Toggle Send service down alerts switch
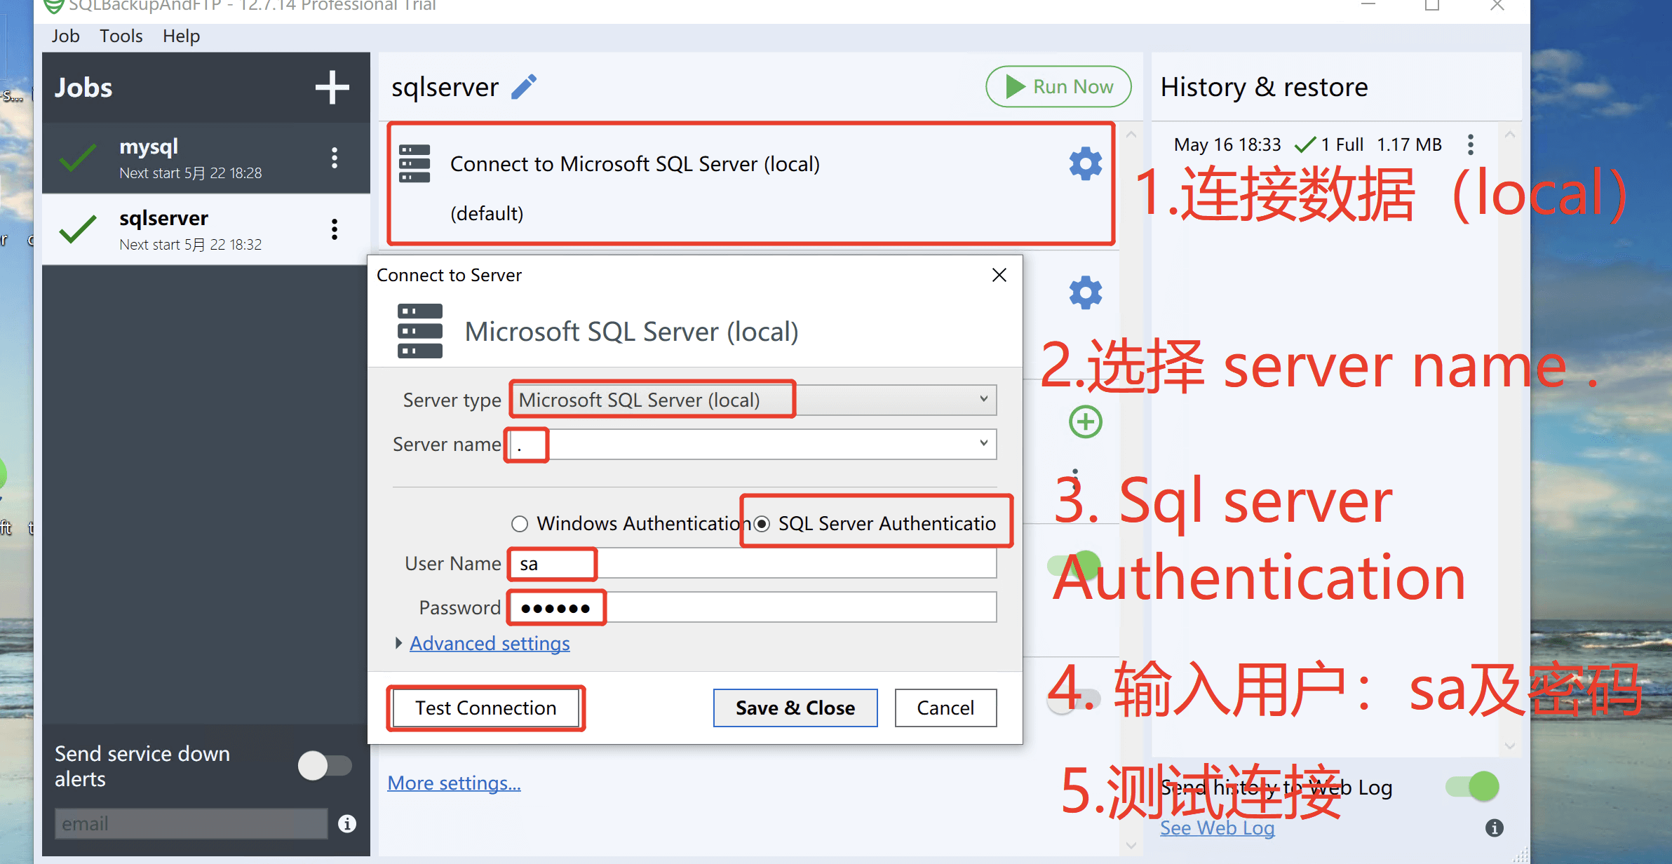 point(325,765)
